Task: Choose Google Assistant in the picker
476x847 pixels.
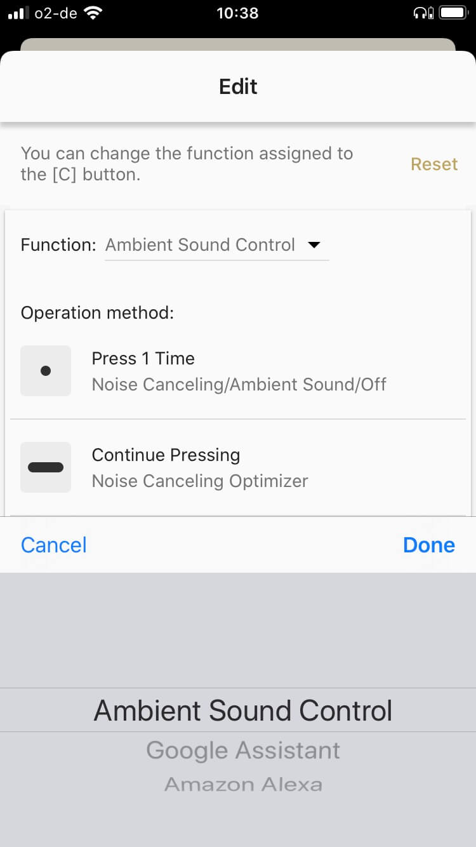Action: point(243,750)
